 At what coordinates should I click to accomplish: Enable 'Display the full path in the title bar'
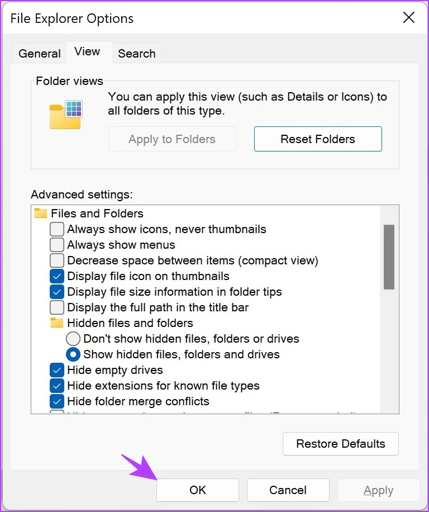point(56,307)
